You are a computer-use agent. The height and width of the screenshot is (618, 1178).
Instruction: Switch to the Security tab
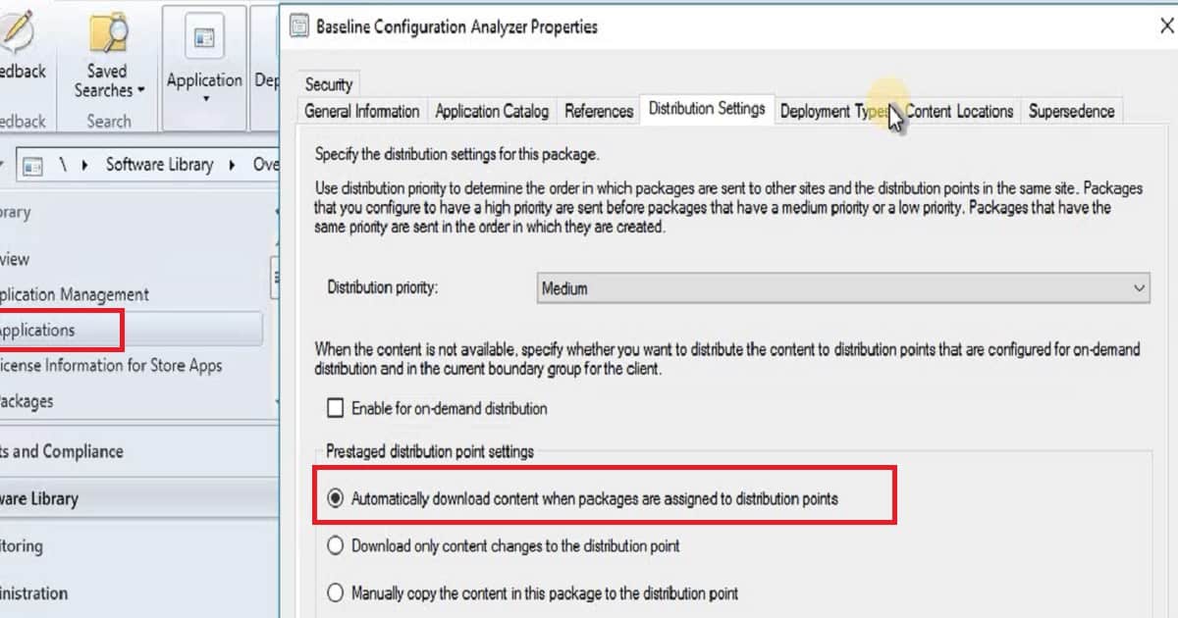328,84
